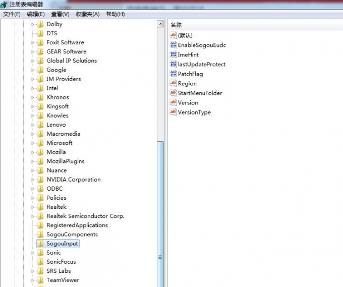Open the 文件(F) menu

coord(12,14)
